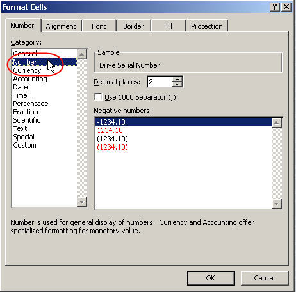This screenshot has width=296, height=292.
Task: Pick the Date category
Action: click(44, 87)
